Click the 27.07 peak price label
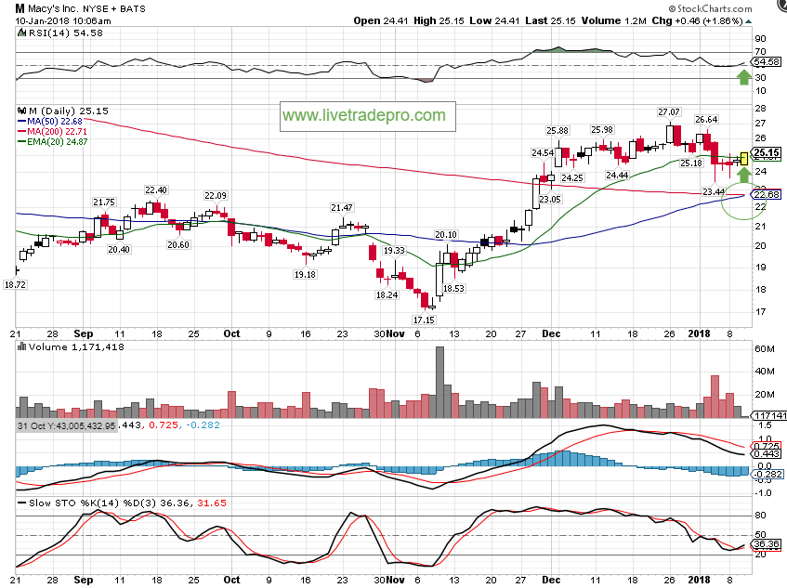The height and width of the screenshot is (588, 787). pyautogui.click(x=669, y=112)
